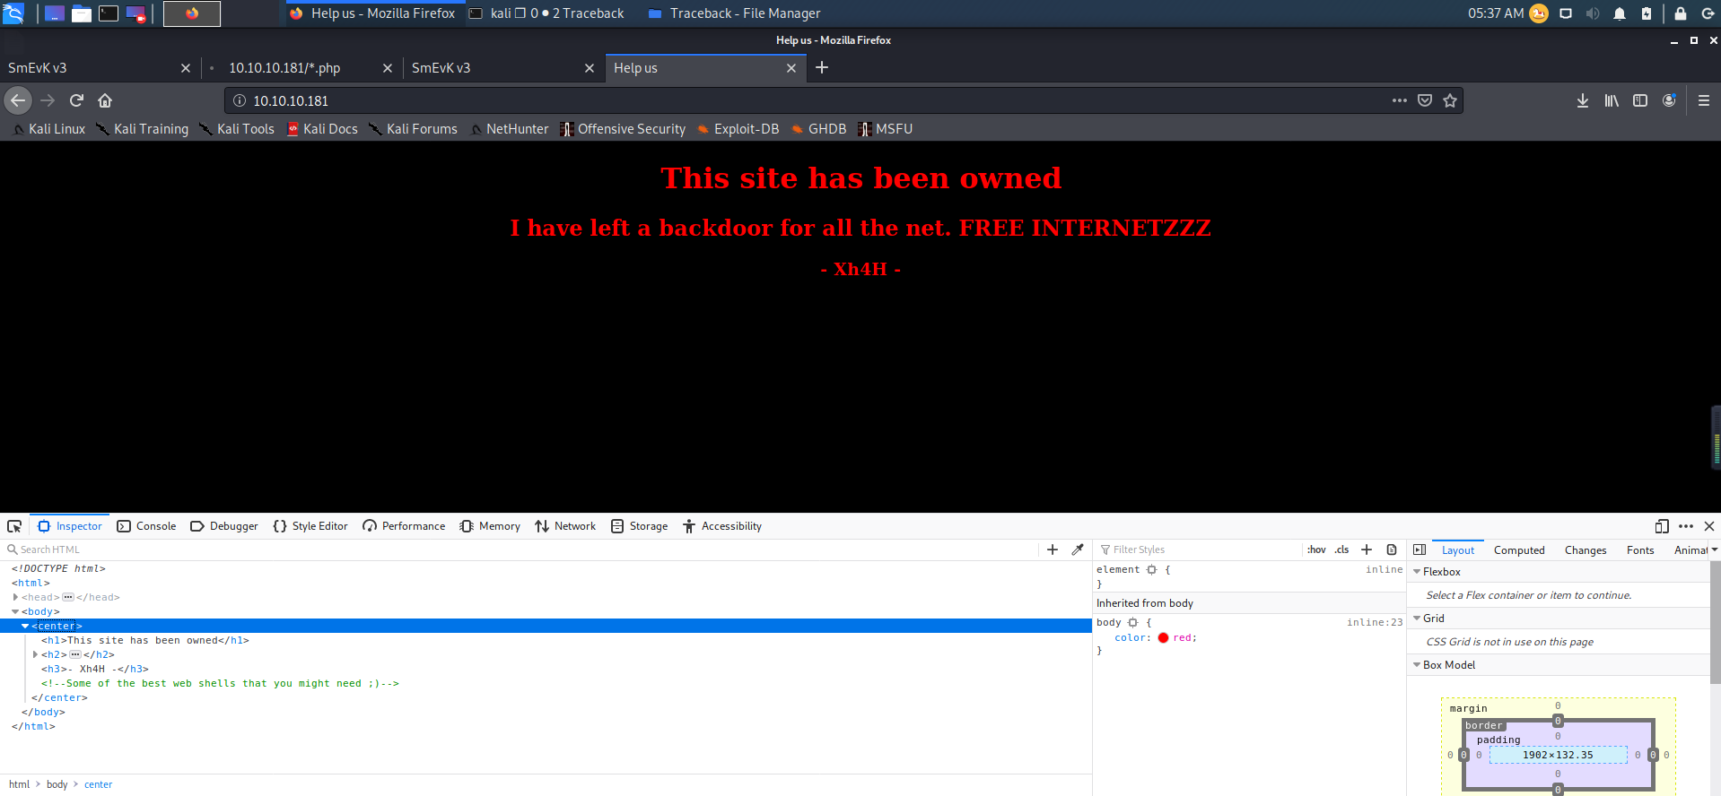Toggle the sidebar pane split view

coord(1420,549)
